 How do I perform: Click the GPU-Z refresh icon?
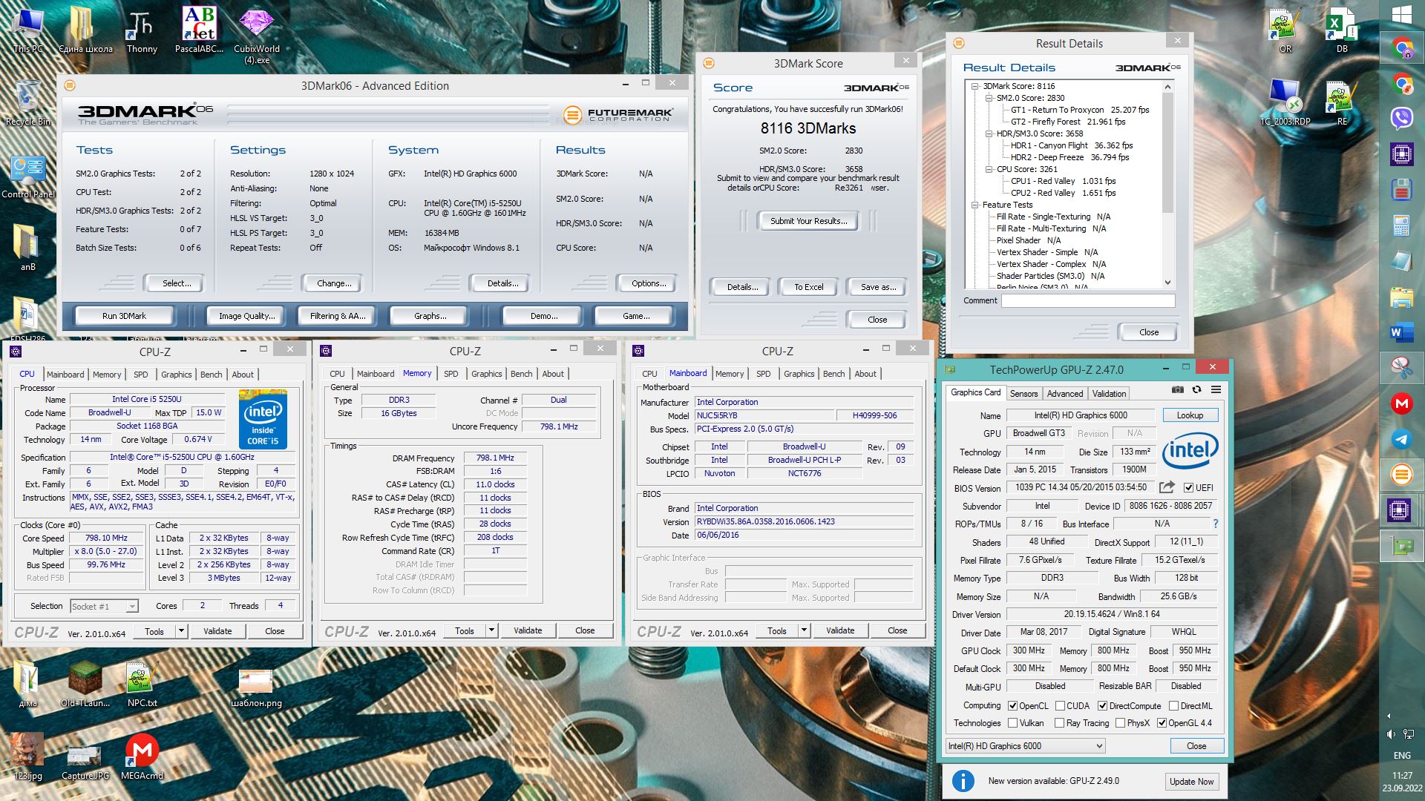click(x=1196, y=389)
